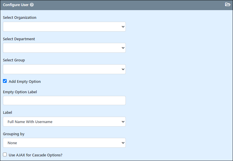Click the Configure User panel title

coord(16,5)
